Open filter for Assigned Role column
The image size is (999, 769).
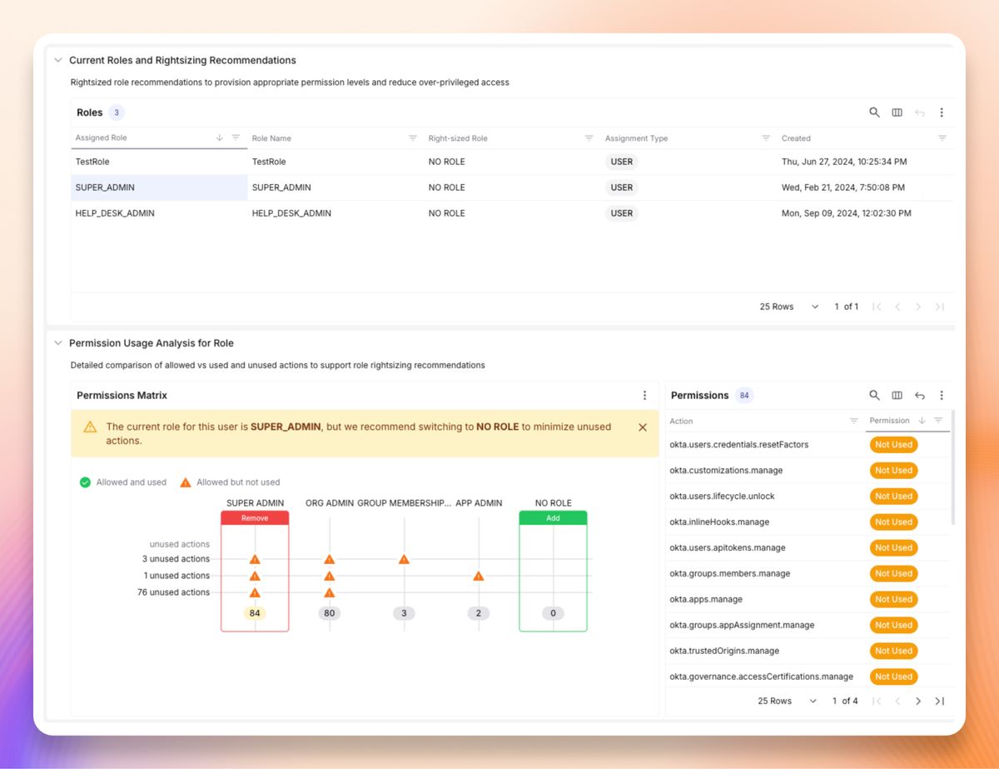tap(236, 137)
